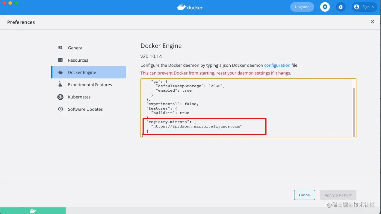Click the Docker whale logo in header
Image resolution: width=381 pixels, height=214 pixels.
pos(190,7)
